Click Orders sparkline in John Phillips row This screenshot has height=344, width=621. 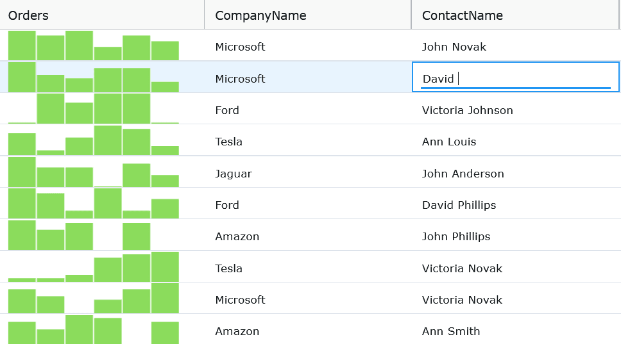(x=94, y=235)
